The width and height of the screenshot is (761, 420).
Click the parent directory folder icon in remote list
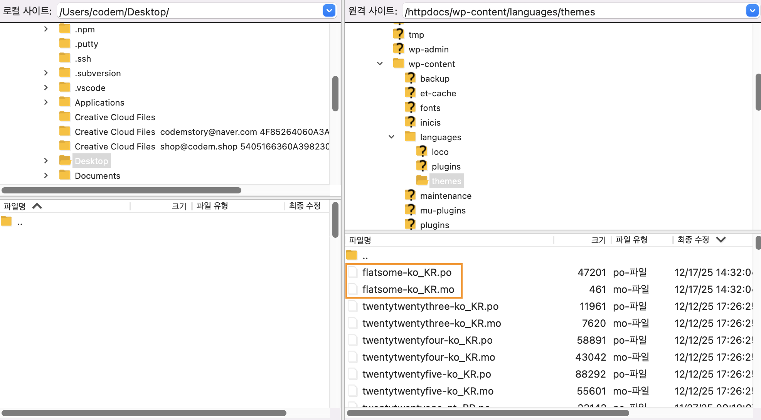pos(352,255)
